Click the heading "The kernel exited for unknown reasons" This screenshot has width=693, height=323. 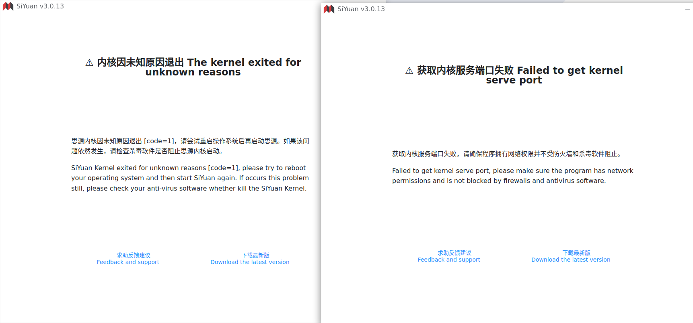click(x=193, y=67)
